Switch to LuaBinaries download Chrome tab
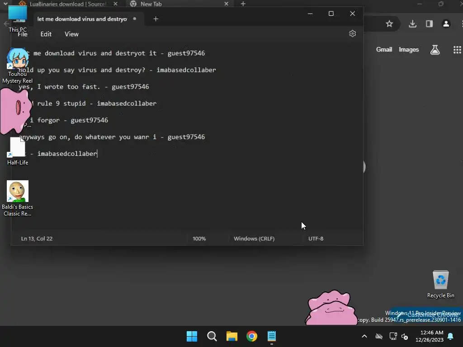The width and height of the screenshot is (463, 347). coord(67,4)
